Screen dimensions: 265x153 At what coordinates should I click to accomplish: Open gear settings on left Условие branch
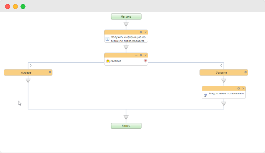pyautogui.click(x=50, y=72)
